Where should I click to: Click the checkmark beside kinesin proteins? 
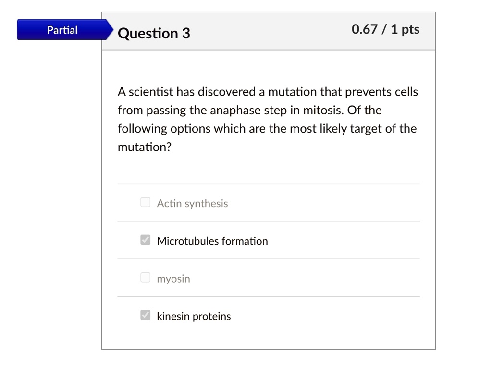145,315
